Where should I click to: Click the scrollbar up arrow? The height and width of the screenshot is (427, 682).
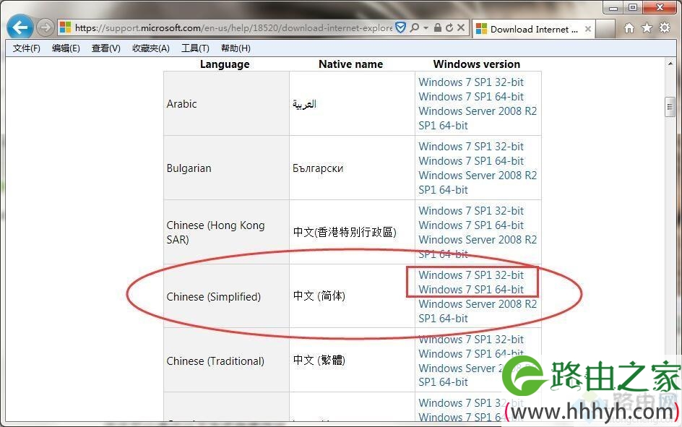[x=670, y=64]
